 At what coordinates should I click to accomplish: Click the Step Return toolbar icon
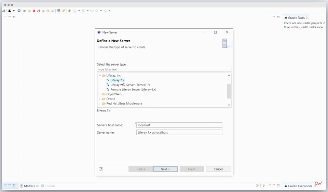point(53,11)
